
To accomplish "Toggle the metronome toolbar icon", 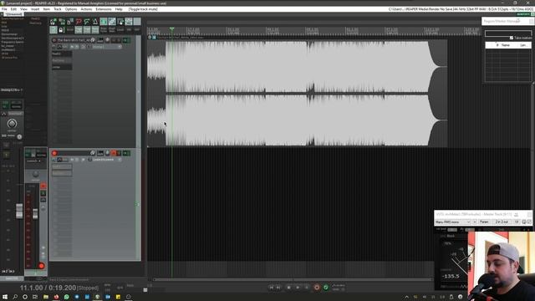I will coord(95,22).
